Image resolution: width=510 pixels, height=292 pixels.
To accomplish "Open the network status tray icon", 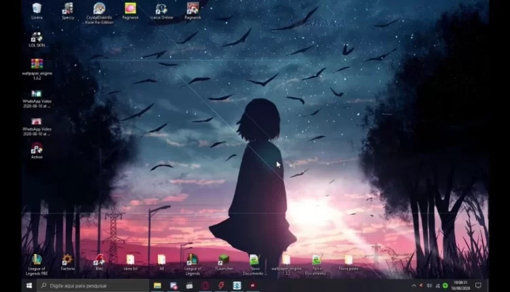I will [x=438, y=286].
